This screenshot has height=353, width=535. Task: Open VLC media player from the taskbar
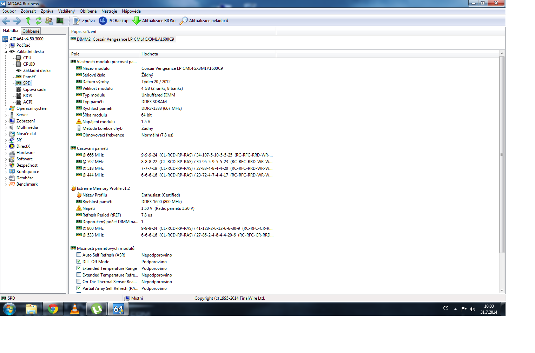coord(75,309)
